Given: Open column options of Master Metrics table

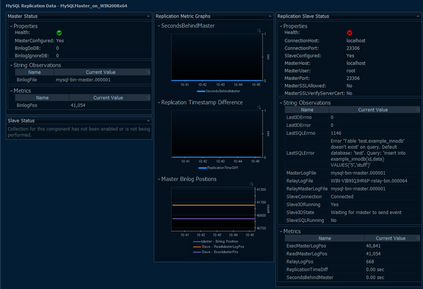Looking at the screenshot, I should tap(149, 98).
